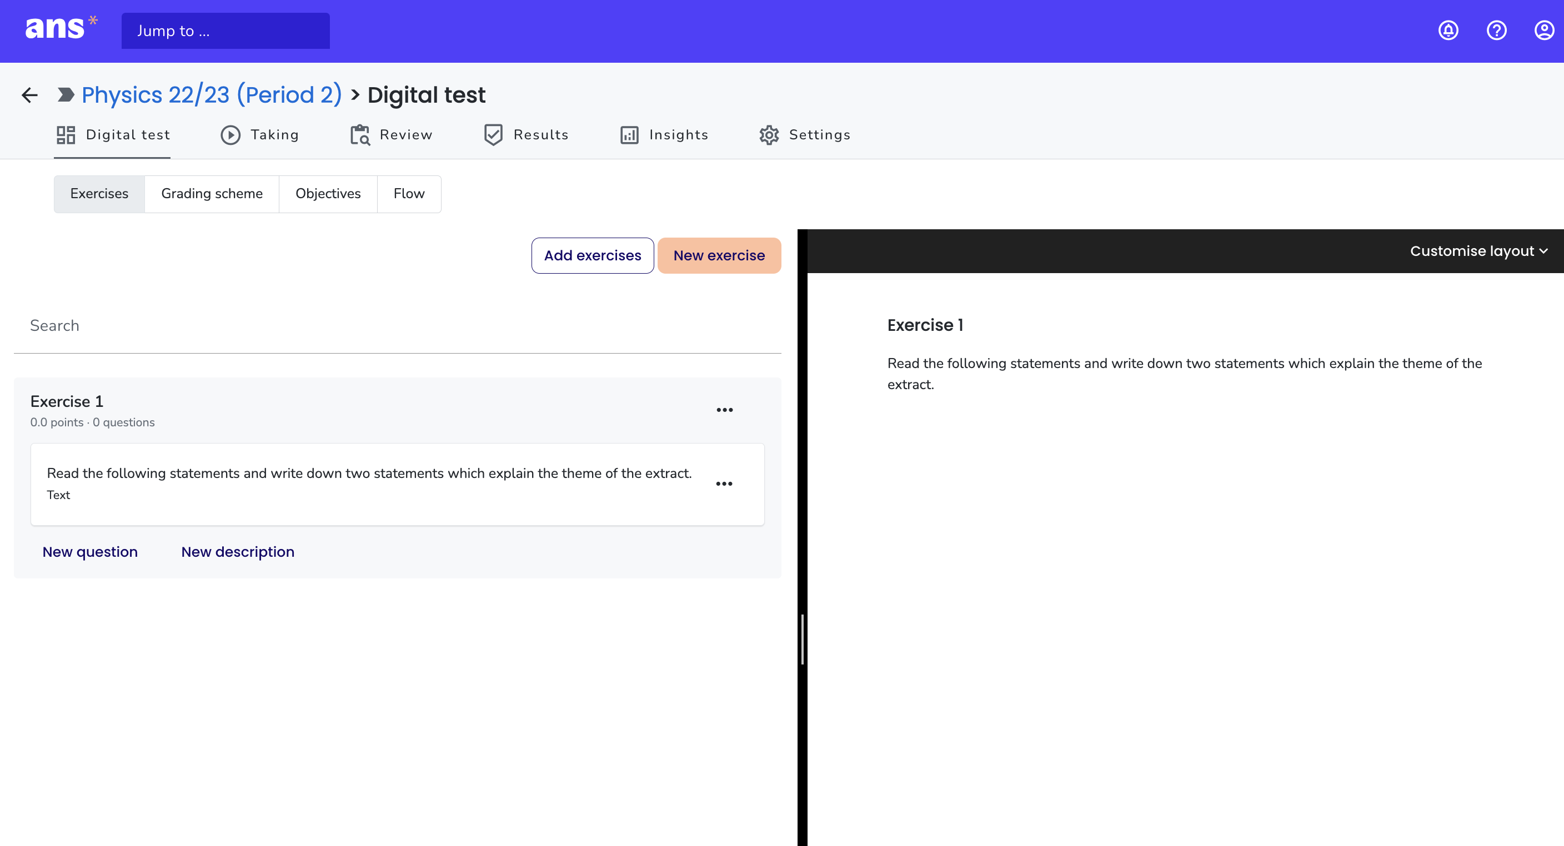
Task: Click the Review clipboard icon
Action: pos(360,135)
